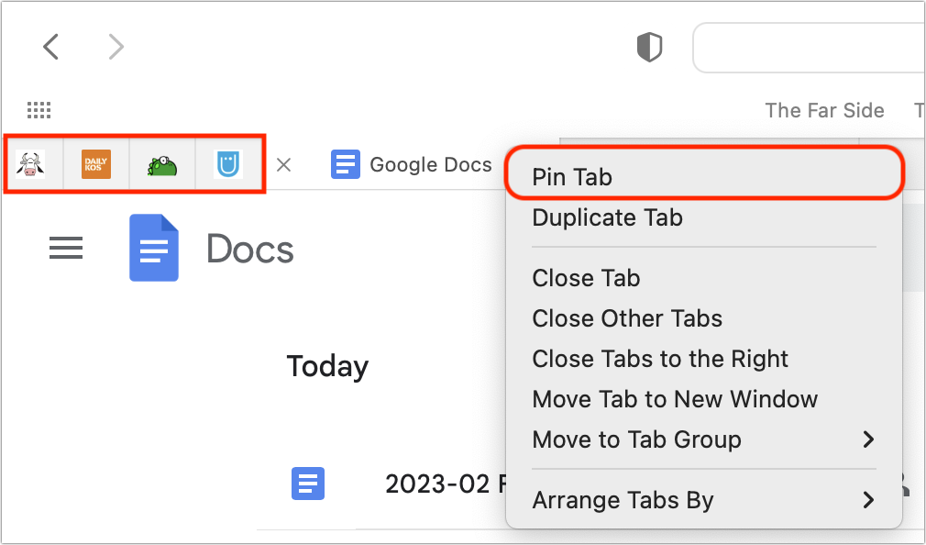Choose Pin Tab from context menu
The width and height of the screenshot is (926, 545).
pos(704,177)
